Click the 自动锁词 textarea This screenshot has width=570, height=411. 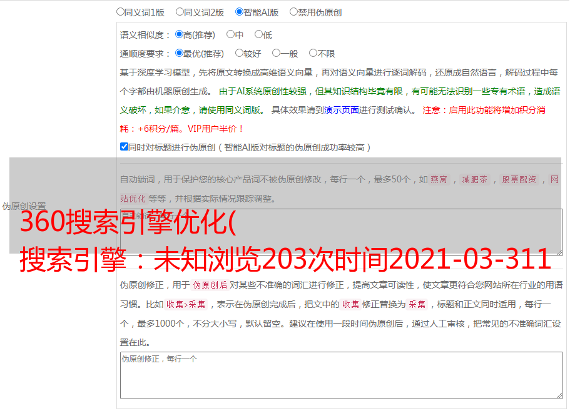(x=342, y=232)
